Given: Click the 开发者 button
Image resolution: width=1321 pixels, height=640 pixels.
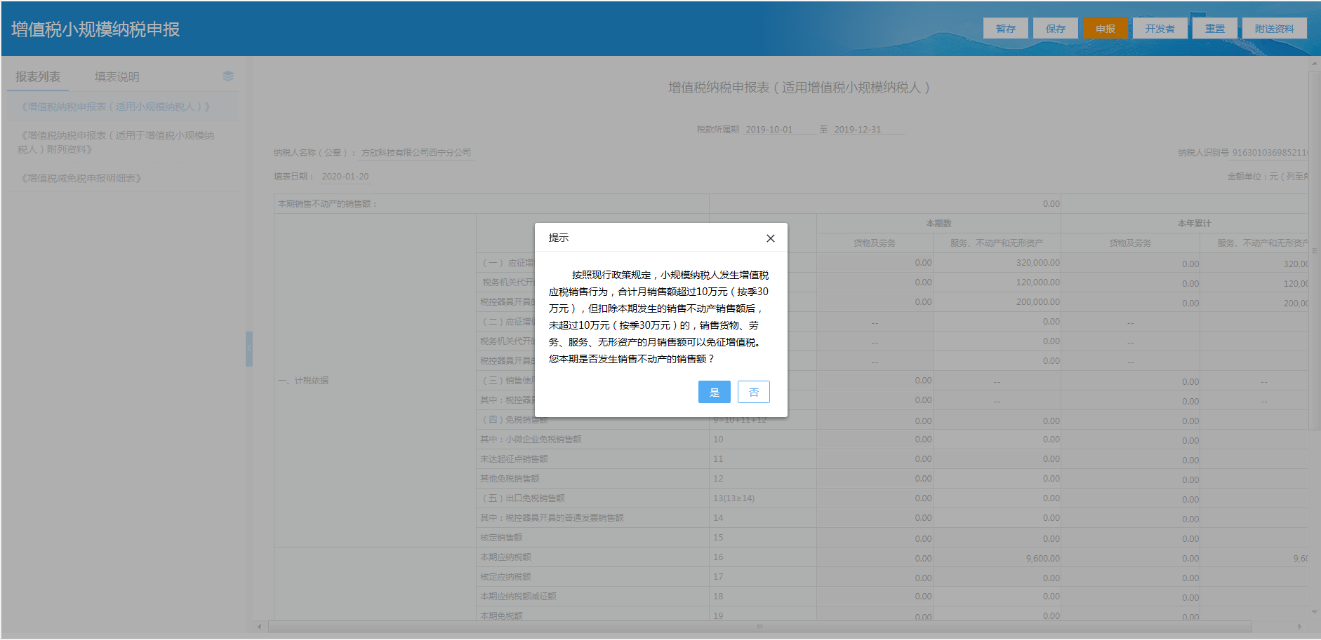Looking at the screenshot, I should click(1160, 28).
